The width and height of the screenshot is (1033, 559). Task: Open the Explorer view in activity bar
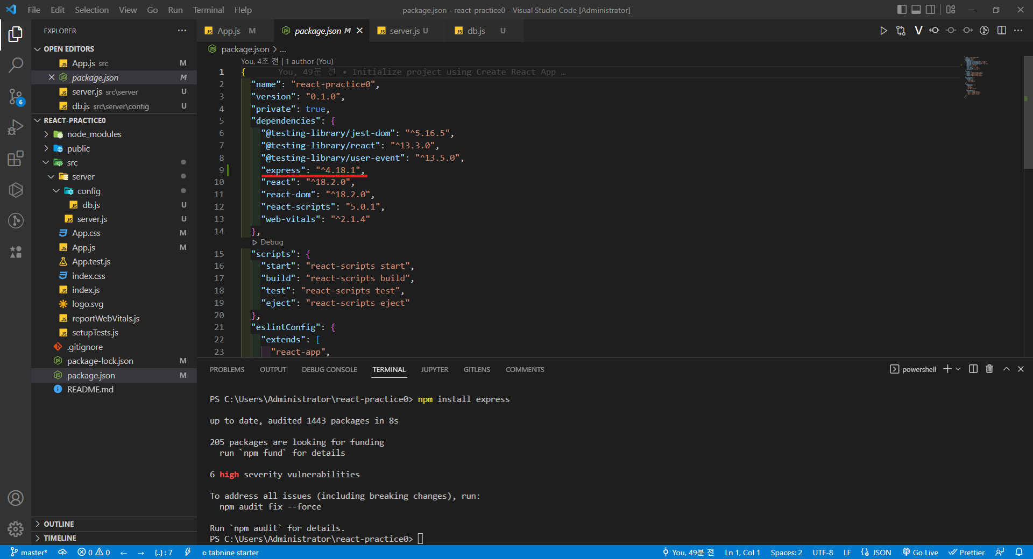(16, 34)
